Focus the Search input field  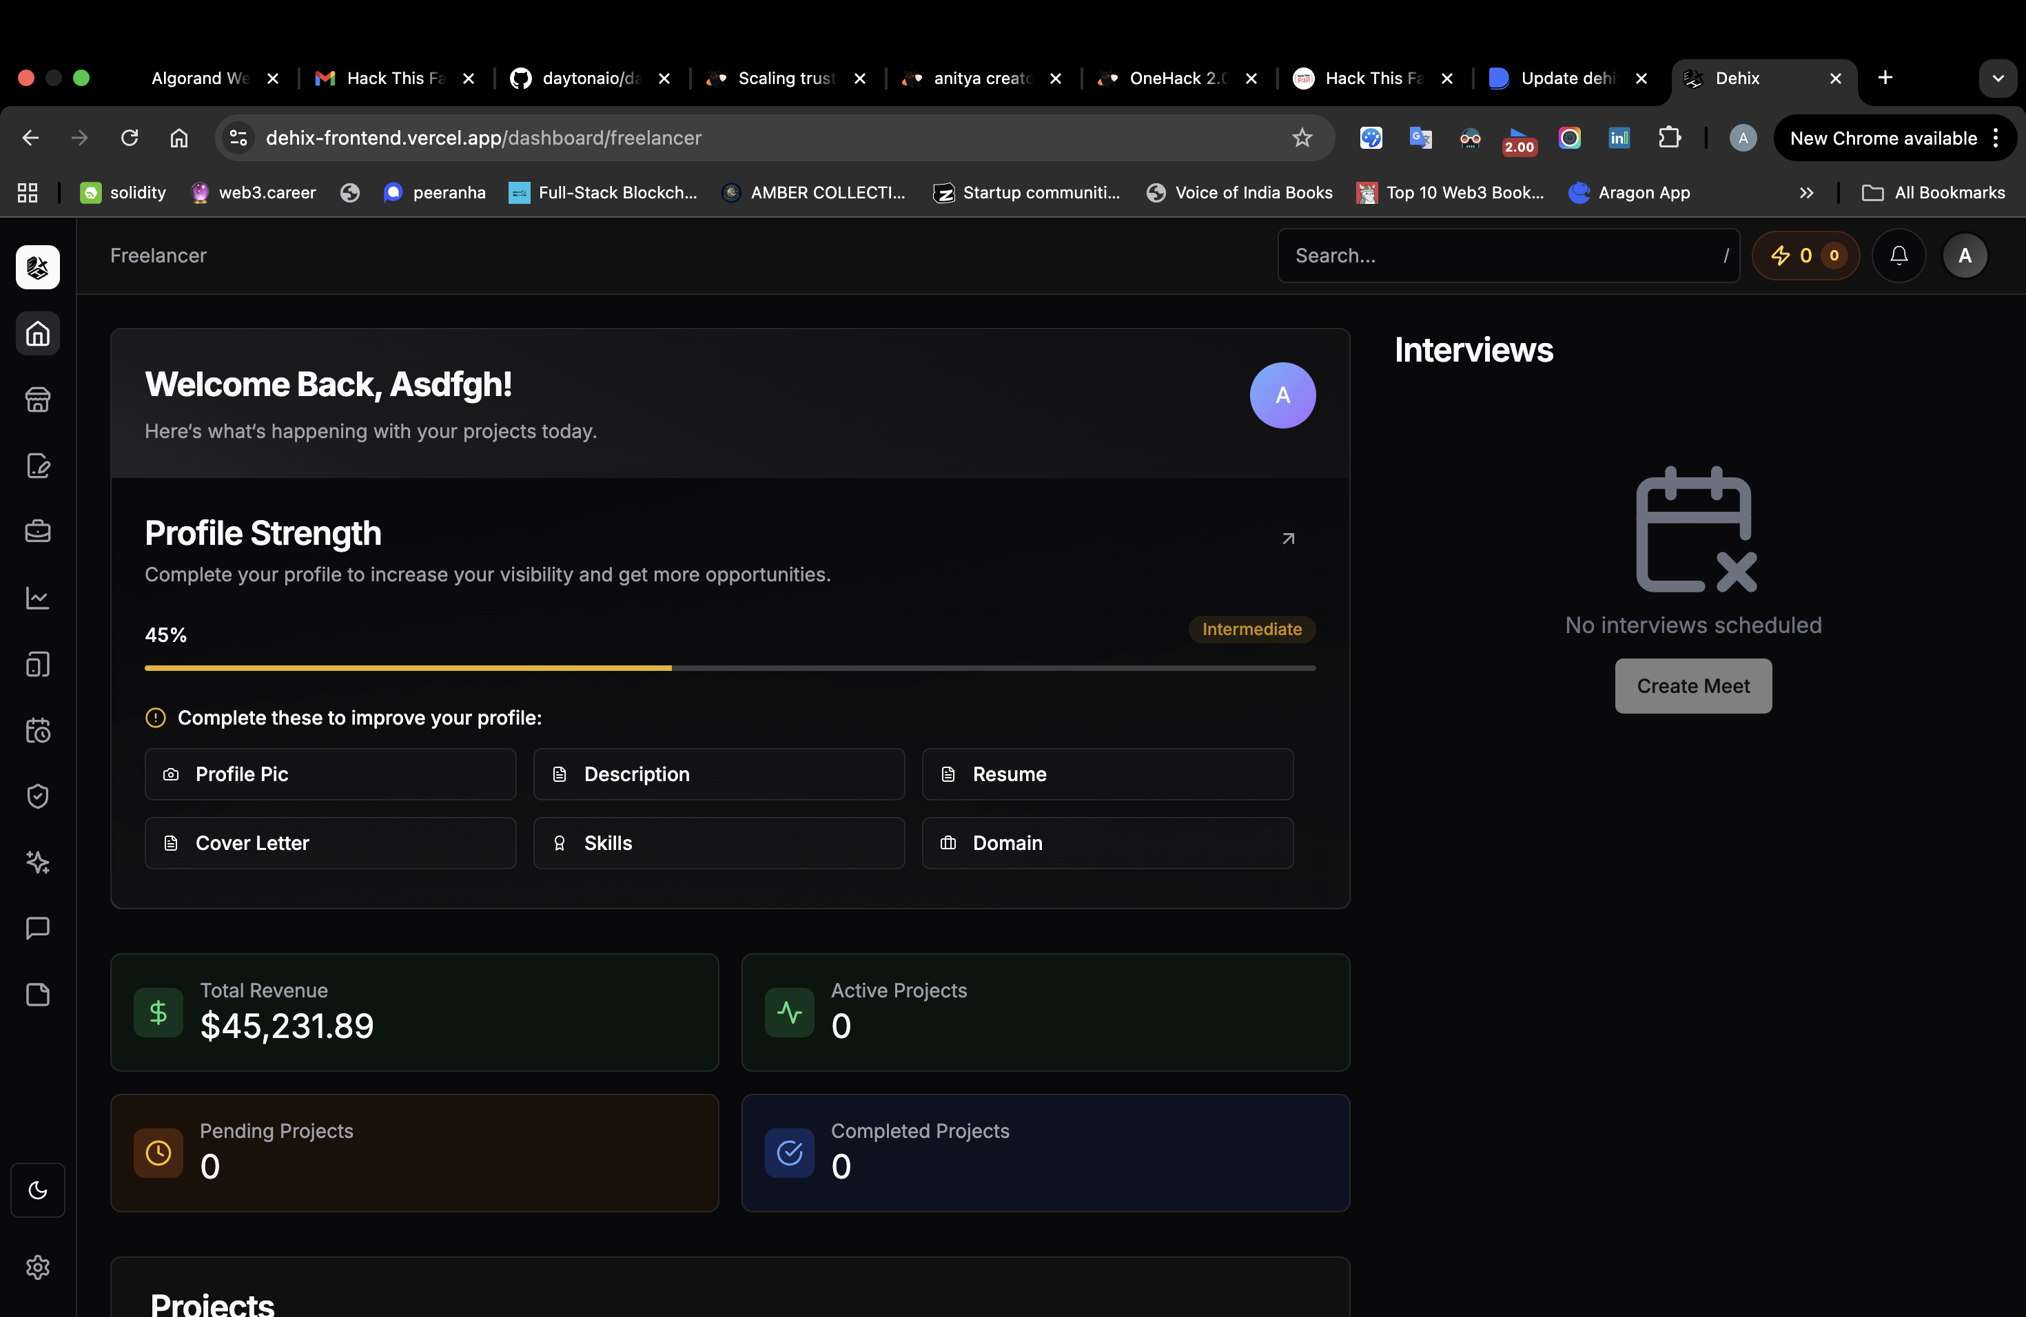click(1498, 256)
